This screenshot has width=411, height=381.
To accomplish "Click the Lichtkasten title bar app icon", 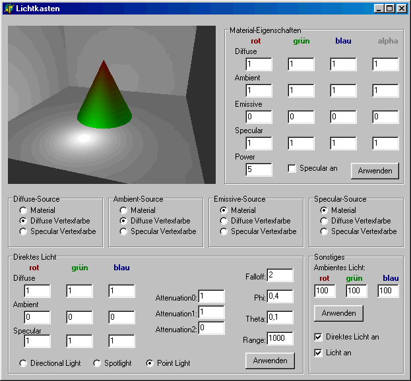I will (9, 9).
